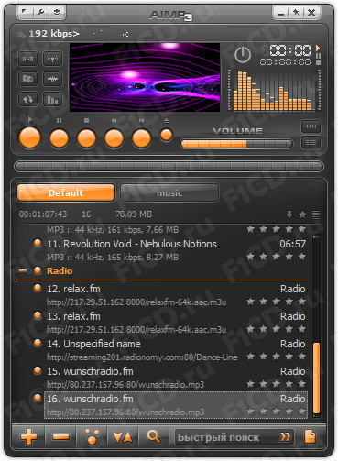Viewport: 338px width, 461px height.
Task: Switch to the music playlist tab
Action: click(x=169, y=192)
